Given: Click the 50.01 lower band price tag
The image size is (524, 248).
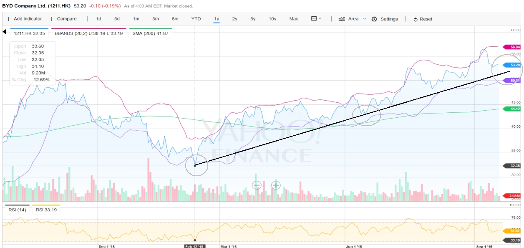Looking at the screenshot, I should [512, 80].
